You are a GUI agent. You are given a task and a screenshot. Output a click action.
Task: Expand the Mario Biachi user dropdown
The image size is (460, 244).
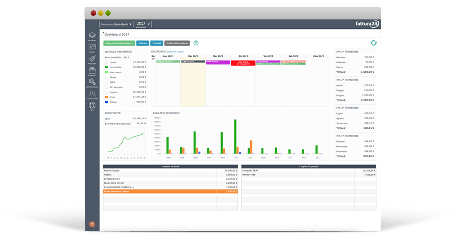(x=116, y=24)
